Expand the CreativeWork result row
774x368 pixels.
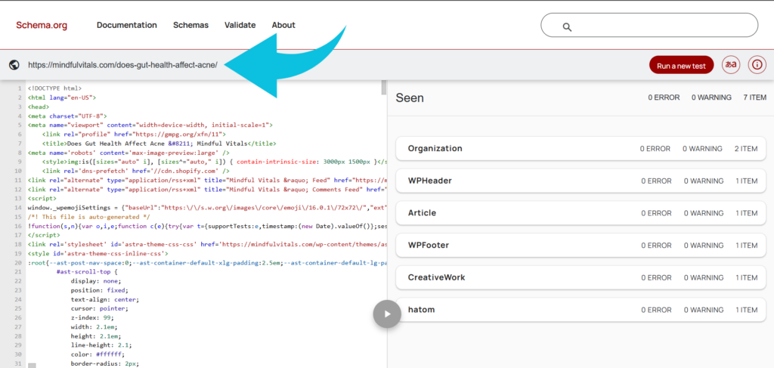581,277
